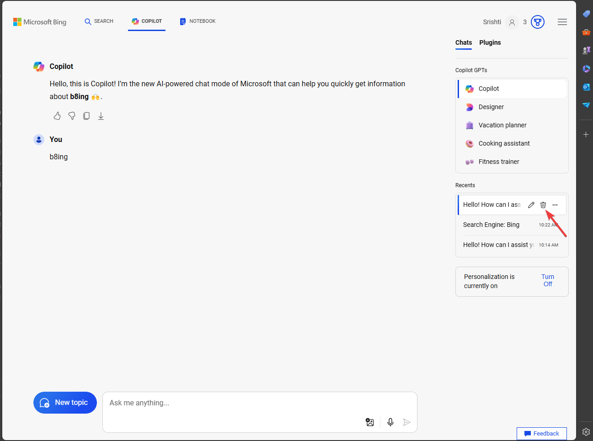This screenshot has width=593, height=441.
Task: Open the recent chat from 10:14 AM
Action: click(512, 245)
